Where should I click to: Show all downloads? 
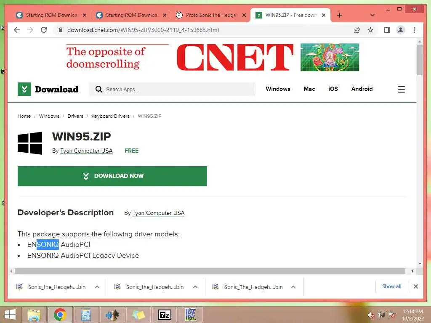pyautogui.click(x=392, y=286)
